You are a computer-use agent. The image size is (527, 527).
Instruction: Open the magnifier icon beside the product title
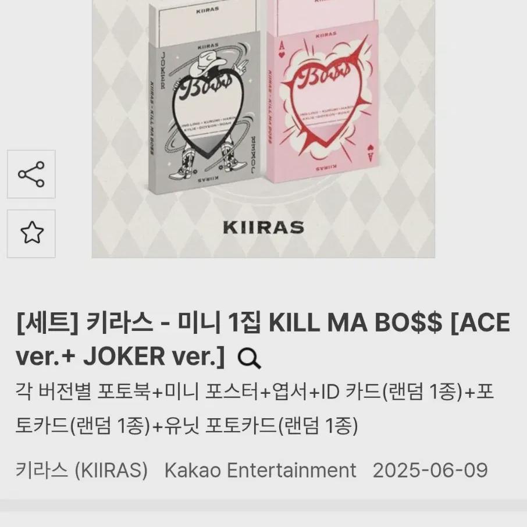(249, 359)
